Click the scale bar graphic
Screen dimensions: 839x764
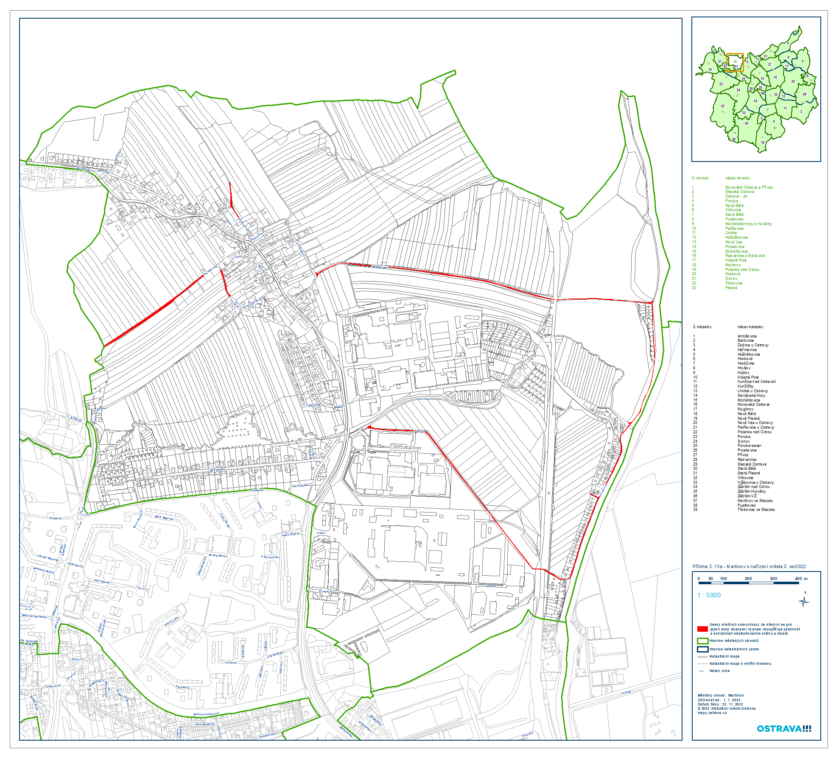(749, 583)
